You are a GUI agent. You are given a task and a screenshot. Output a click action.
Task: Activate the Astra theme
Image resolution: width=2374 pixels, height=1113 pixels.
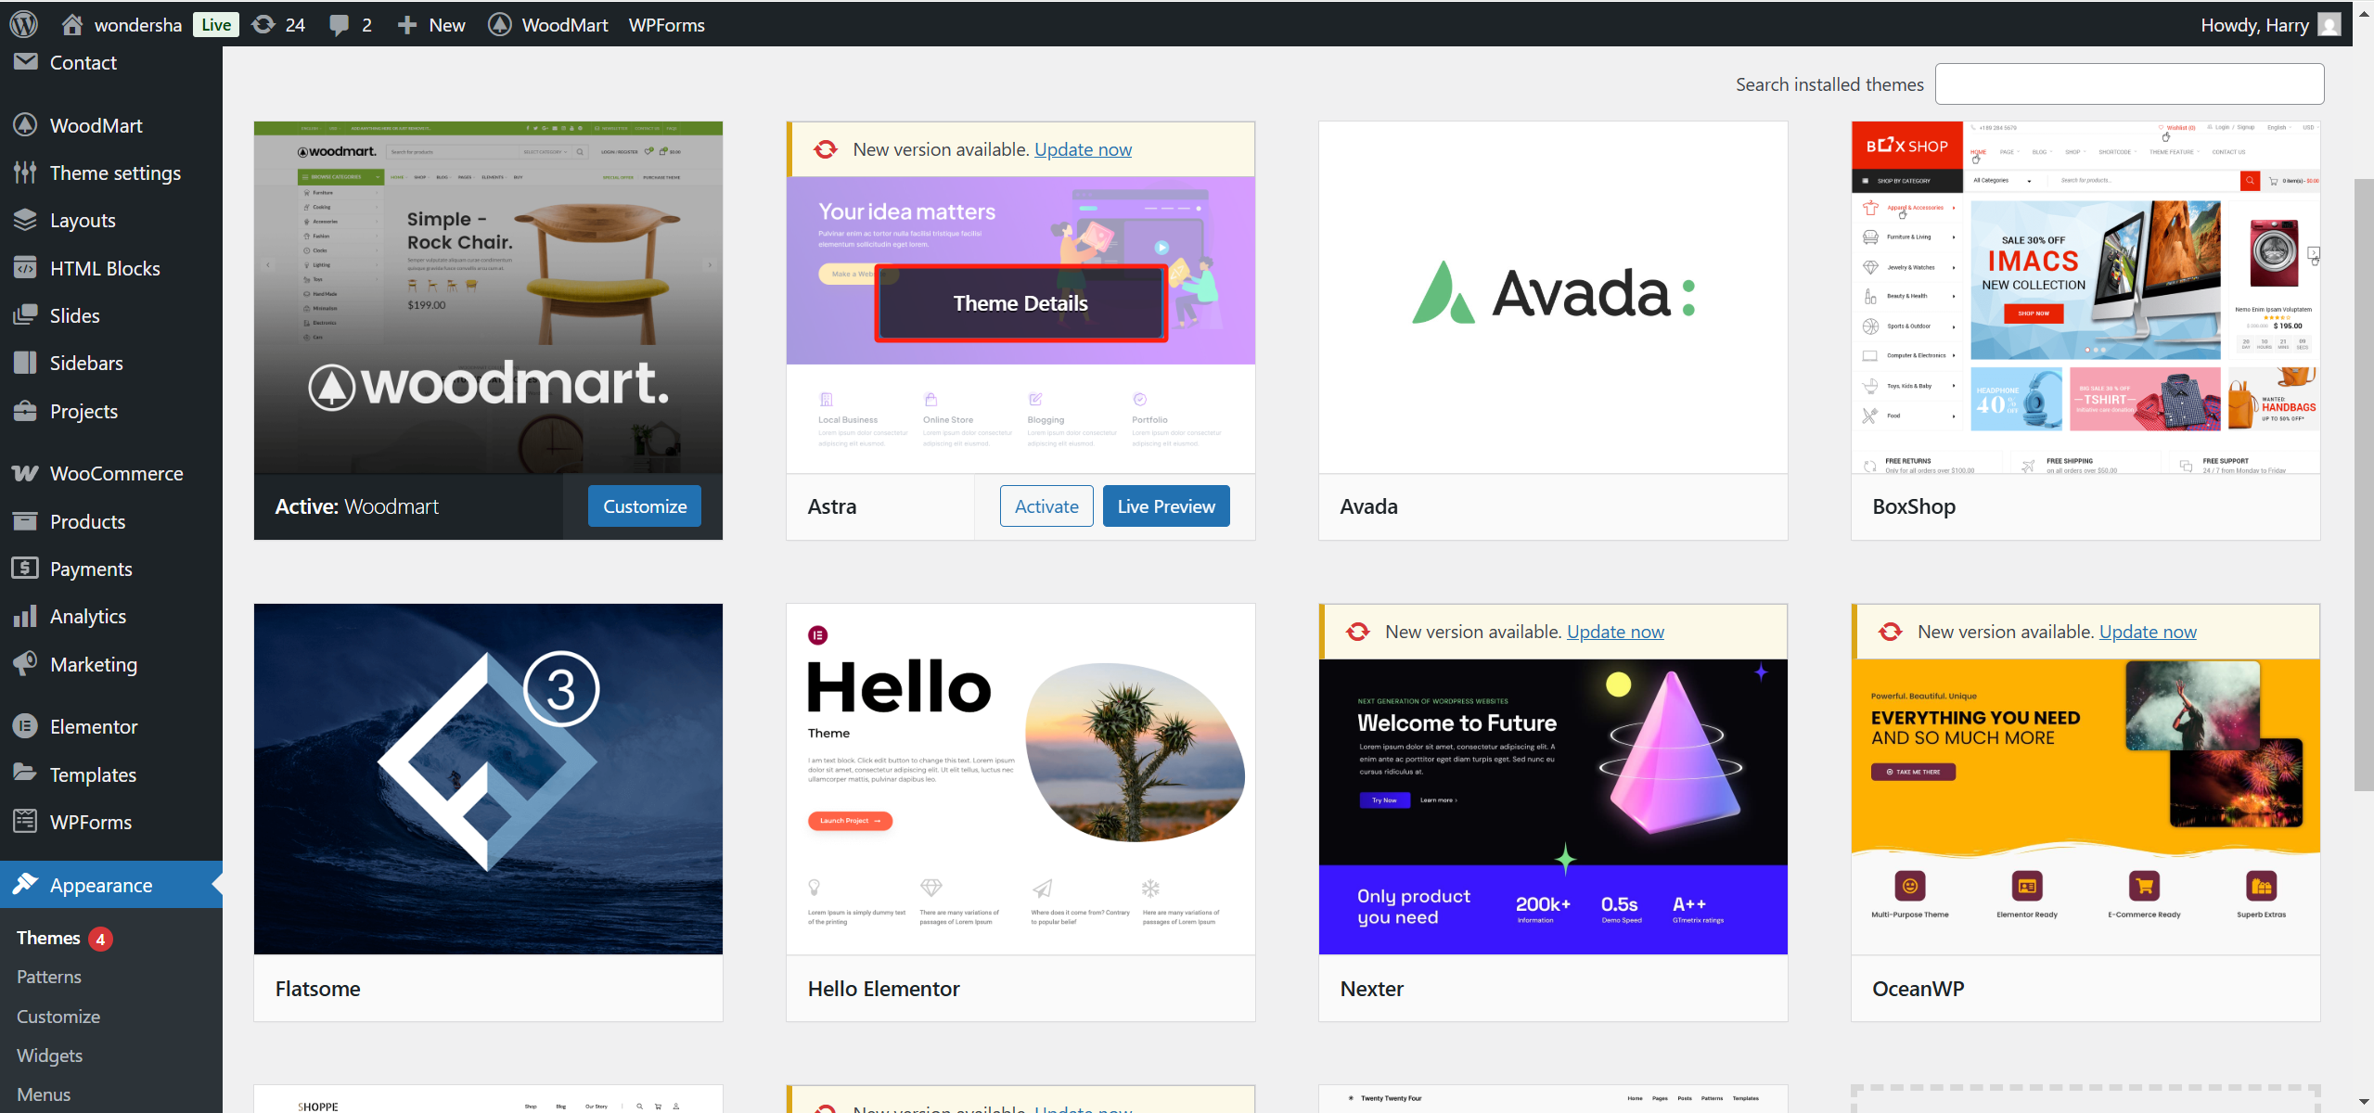(1046, 506)
